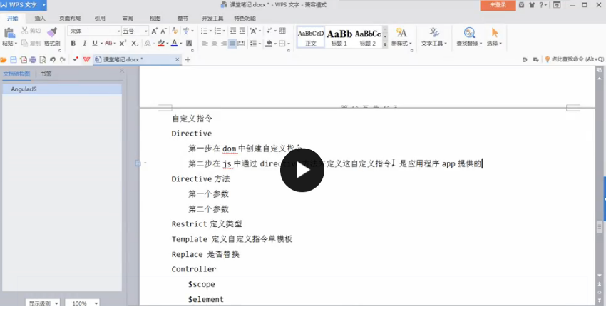Apply the 正文 body text style
This screenshot has width=606, height=322.
click(x=311, y=38)
